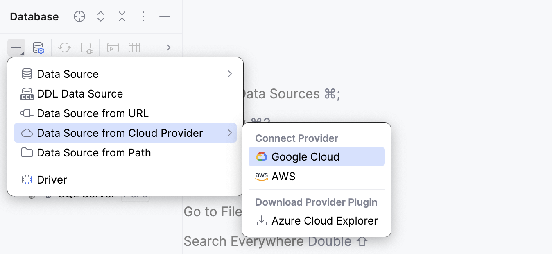The width and height of the screenshot is (552, 254).
Task: Open Data Source Properties with gear icon
Action: pyautogui.click(x=38, y=48)
